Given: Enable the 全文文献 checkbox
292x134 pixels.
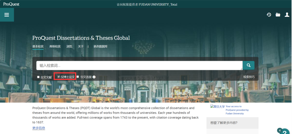Looking at the screenshot, I should 38,77.
